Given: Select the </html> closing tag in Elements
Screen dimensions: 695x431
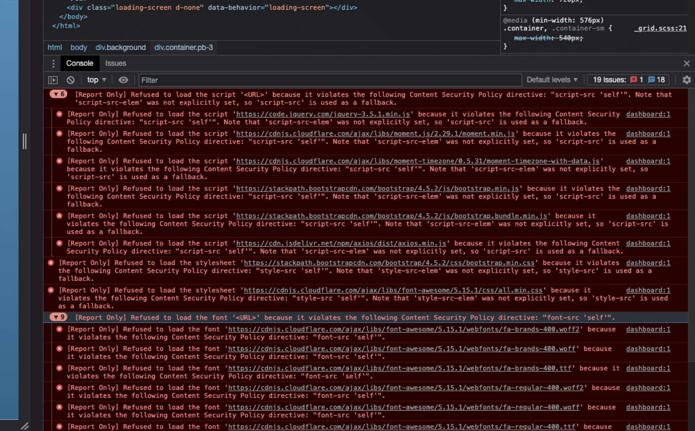Looking at the screenshot, I should point(66,26).
